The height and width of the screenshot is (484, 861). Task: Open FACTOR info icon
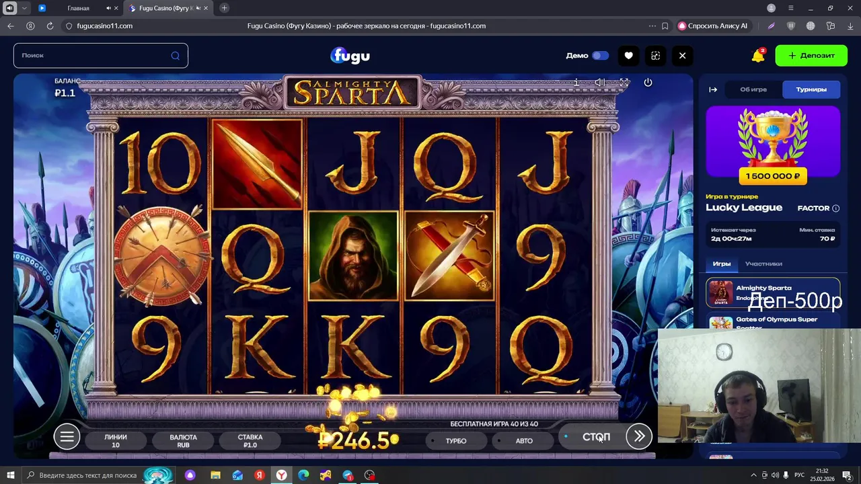836,208
